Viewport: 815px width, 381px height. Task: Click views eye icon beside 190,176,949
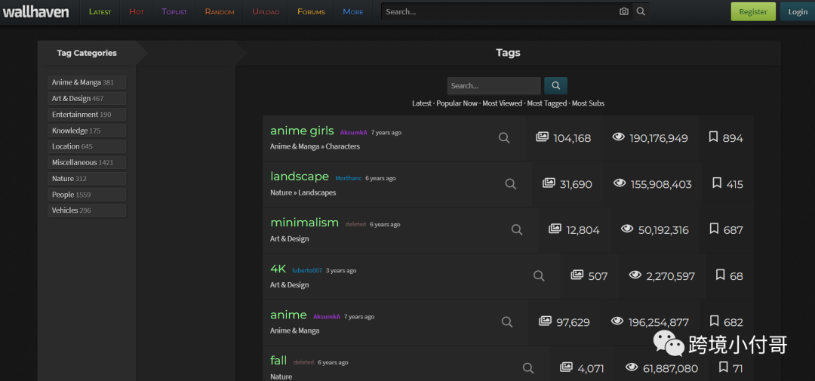[x=619, y=137]
